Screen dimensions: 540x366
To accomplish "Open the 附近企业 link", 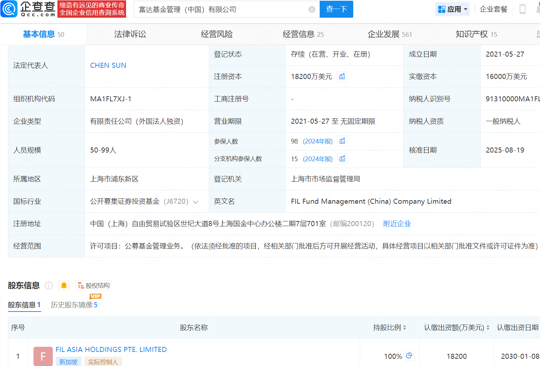I will 397,224.
